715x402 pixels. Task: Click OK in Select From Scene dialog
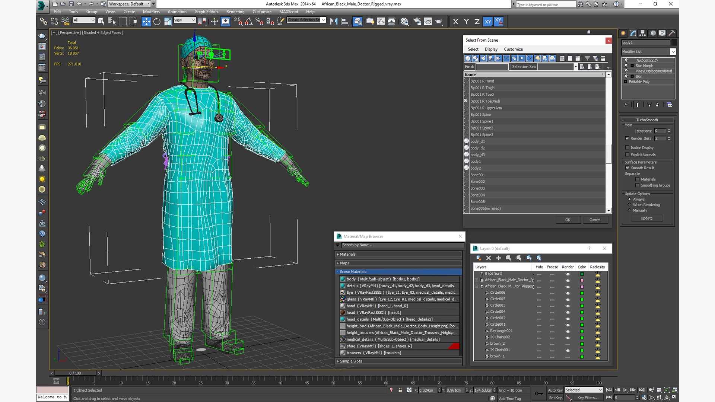(568, 220)
